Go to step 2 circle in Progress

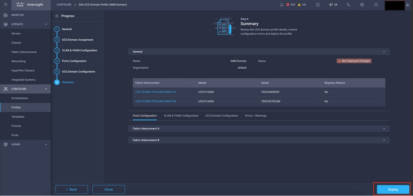[57, 40]
